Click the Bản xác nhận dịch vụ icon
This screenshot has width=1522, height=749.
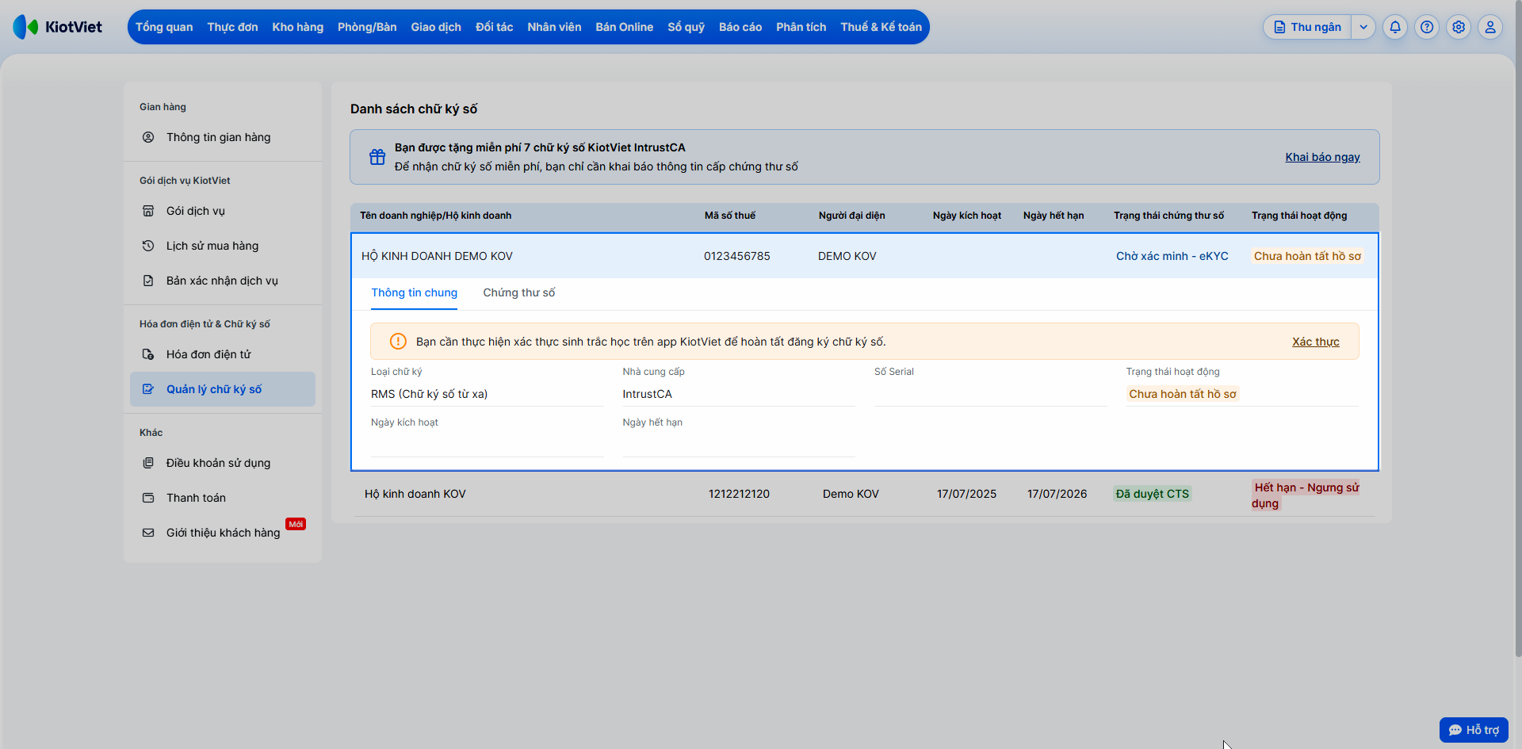[x=148, y=281]
